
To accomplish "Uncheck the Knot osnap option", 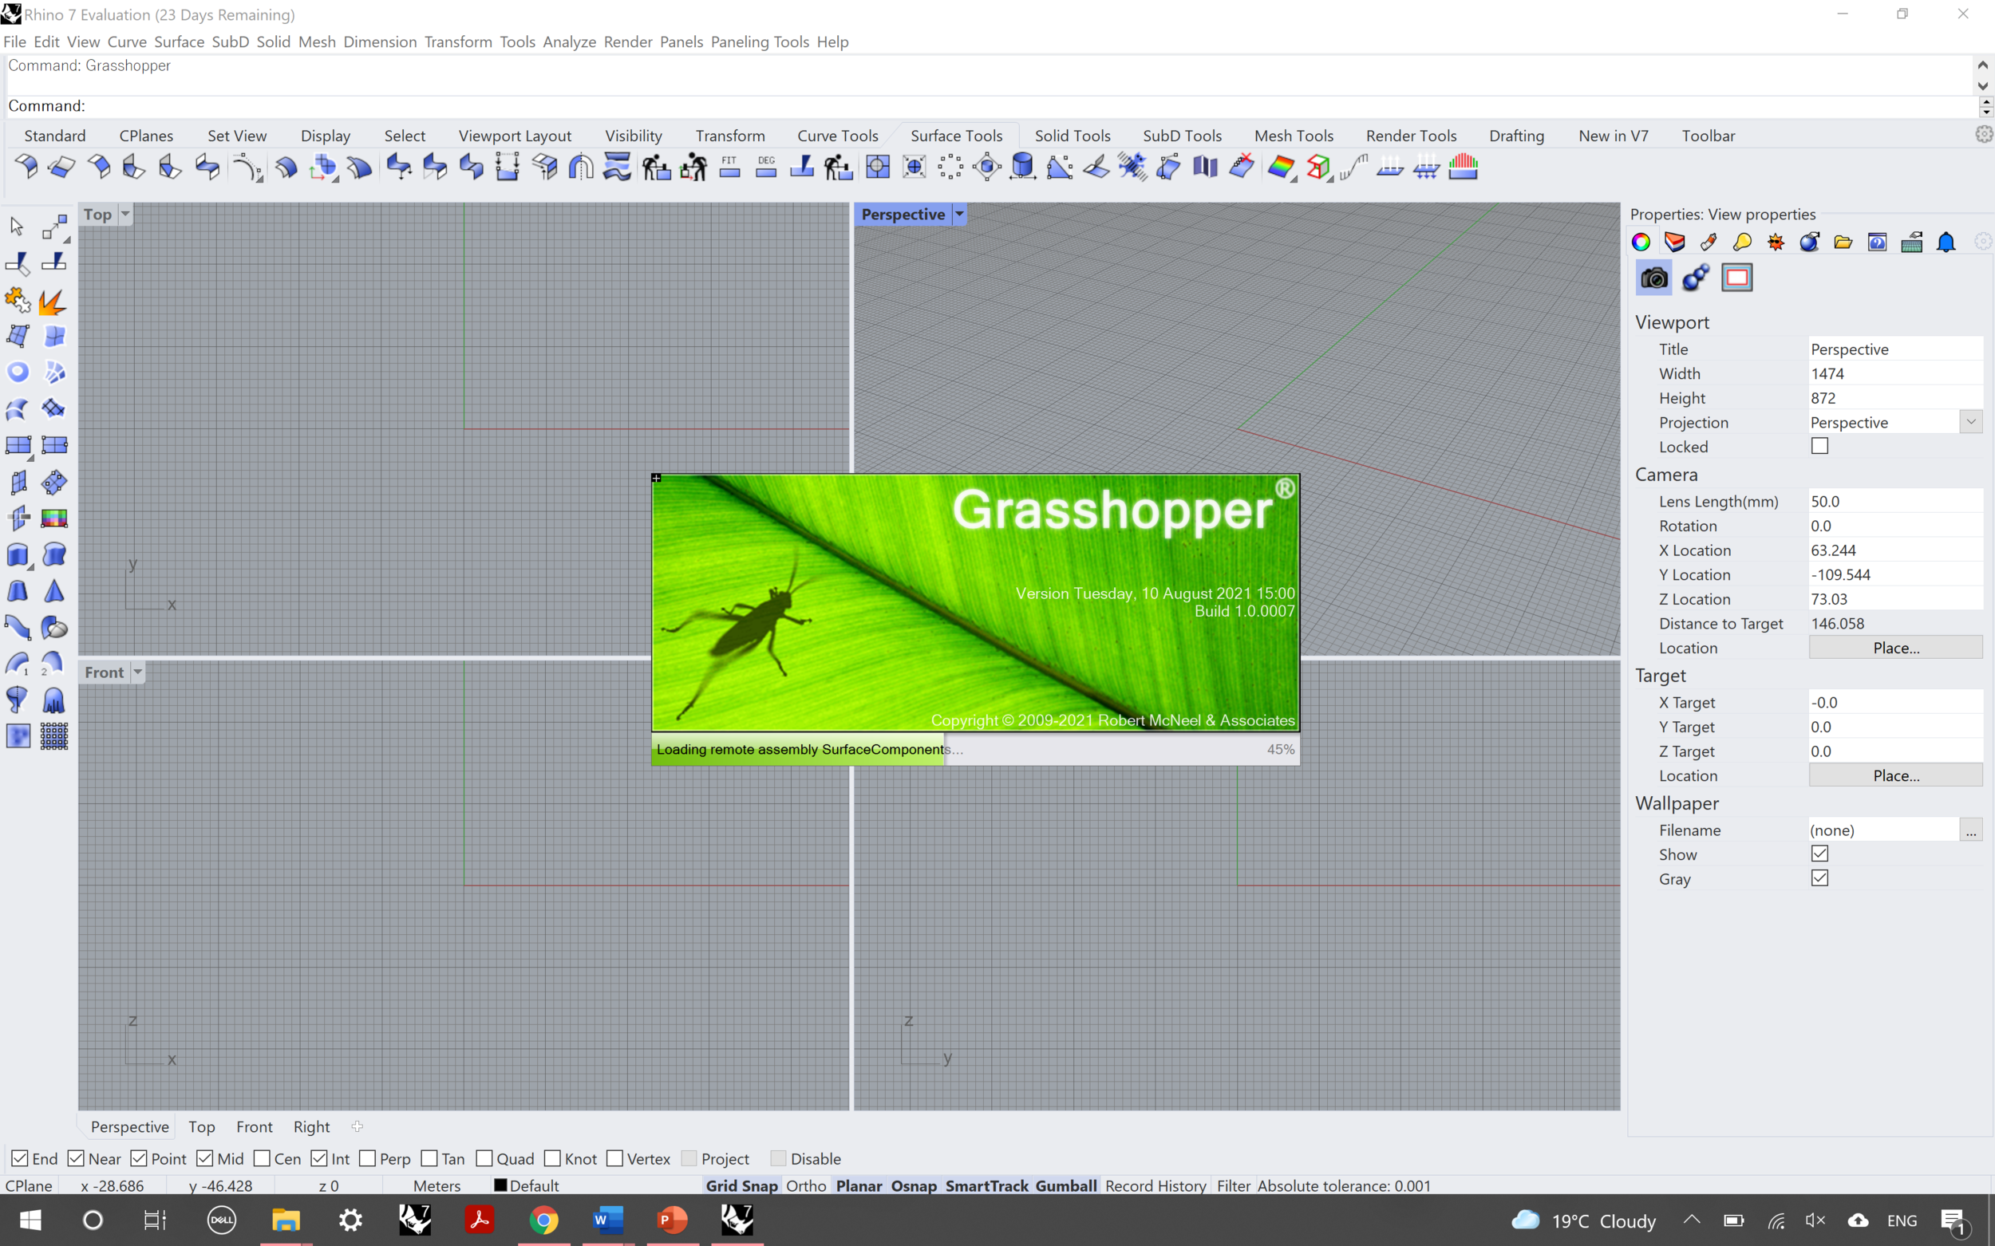I will tap(553, 1157).
